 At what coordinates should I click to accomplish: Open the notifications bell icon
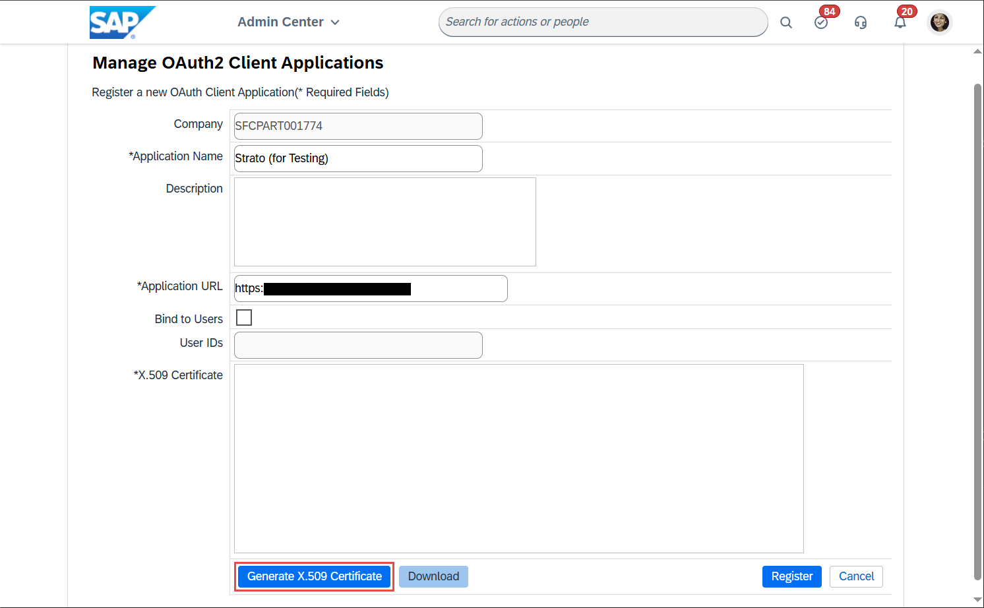(x=900, y=22)
